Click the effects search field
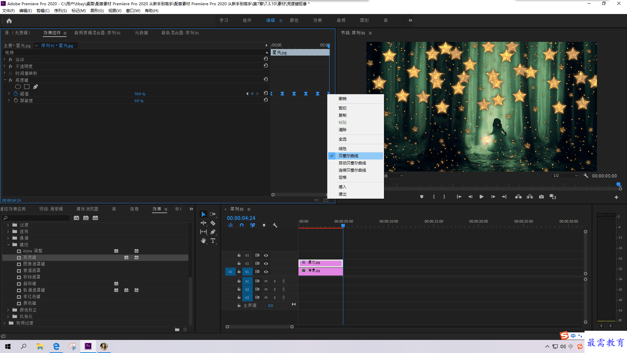The image size is (627, 353). coord(37,218)
